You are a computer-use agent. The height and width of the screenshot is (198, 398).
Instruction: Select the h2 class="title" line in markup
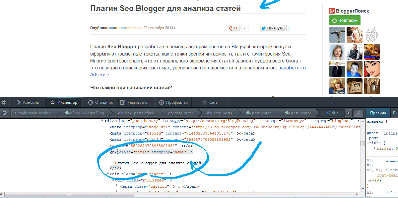(x=151, y=152)
